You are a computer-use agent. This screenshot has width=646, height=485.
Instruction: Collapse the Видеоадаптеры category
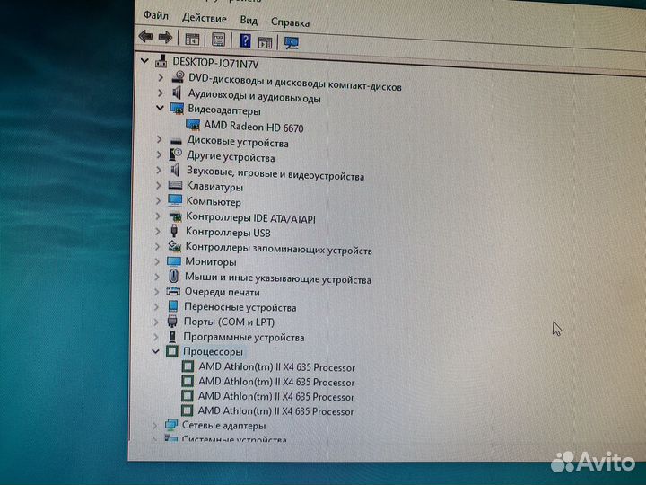[160, 108]
